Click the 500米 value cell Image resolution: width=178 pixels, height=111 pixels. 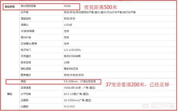tap(67, 6)
